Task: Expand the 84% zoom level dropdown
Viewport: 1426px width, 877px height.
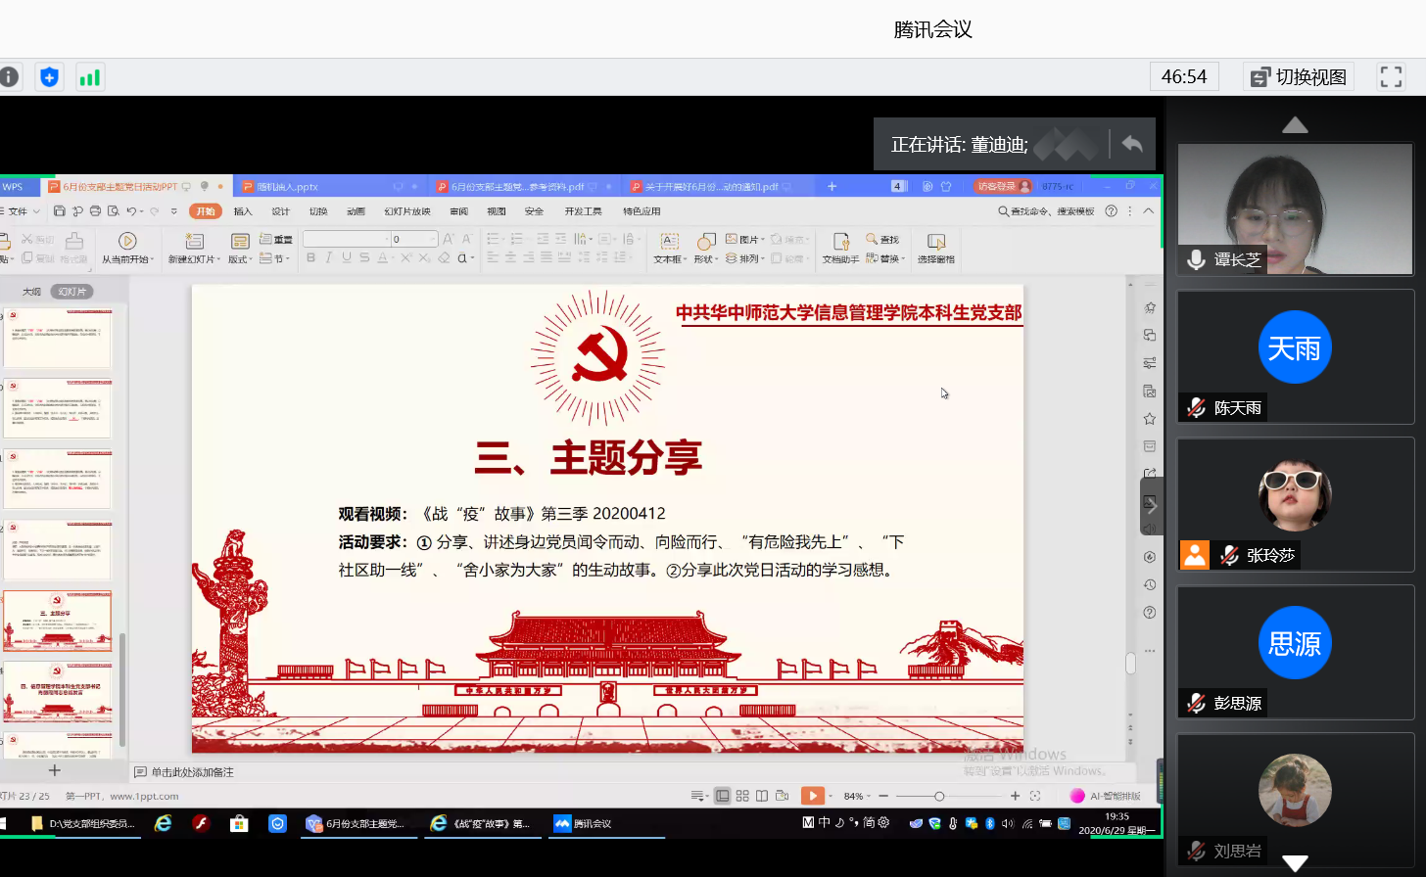Action: [858, 796]
